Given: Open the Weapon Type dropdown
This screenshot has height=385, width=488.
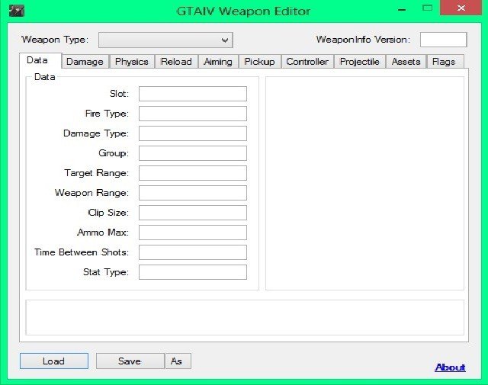Looking at the screenshot, I should click(165, 40).
